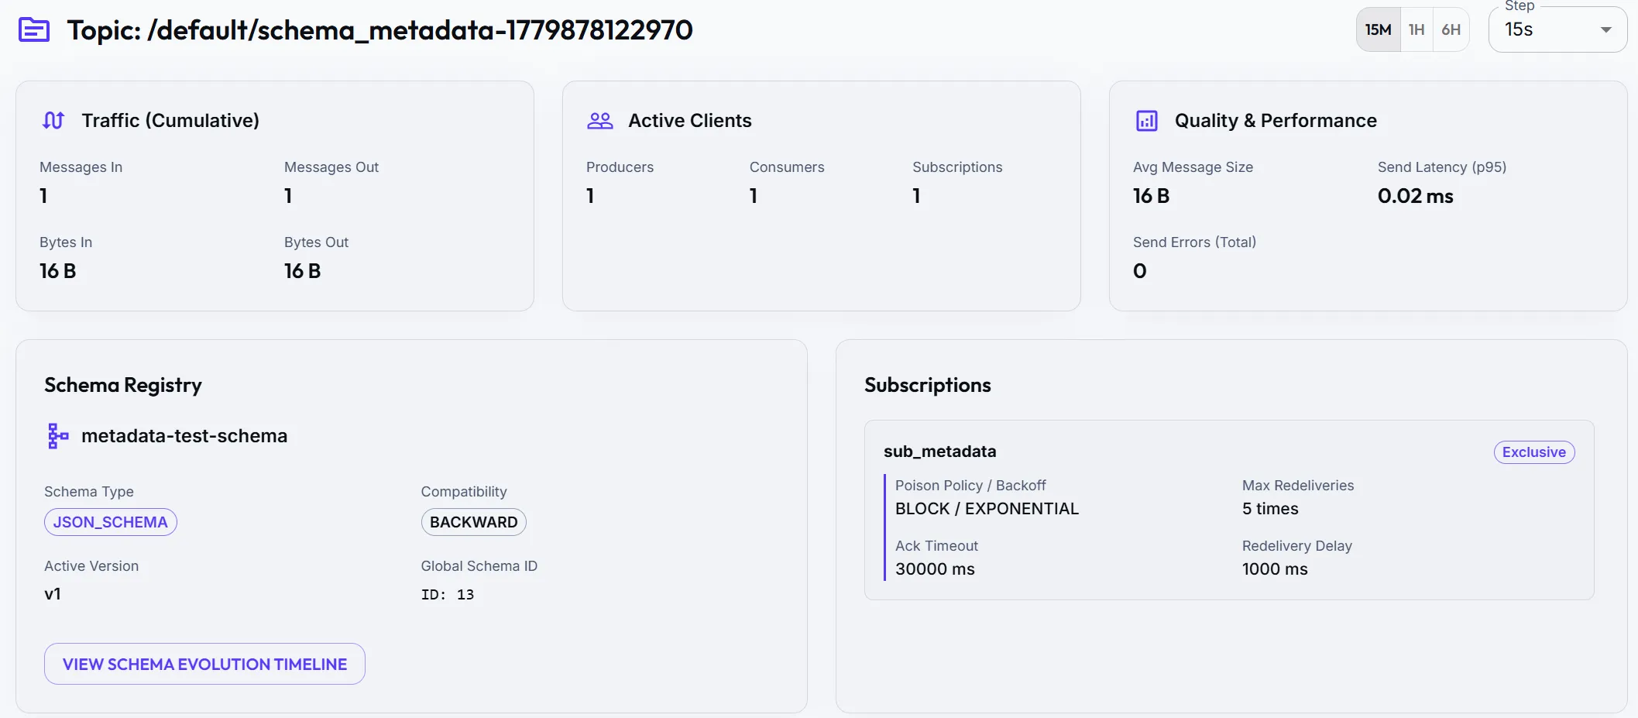Click the Subscriptions count in Active Clients

coord(916,196)
